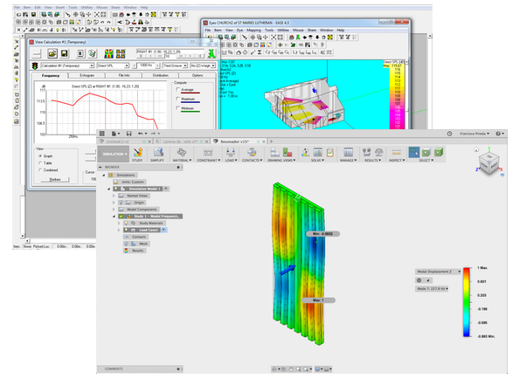
Task: Open the Mode 7 frequency dropdown
Action: tap(432, 289)
